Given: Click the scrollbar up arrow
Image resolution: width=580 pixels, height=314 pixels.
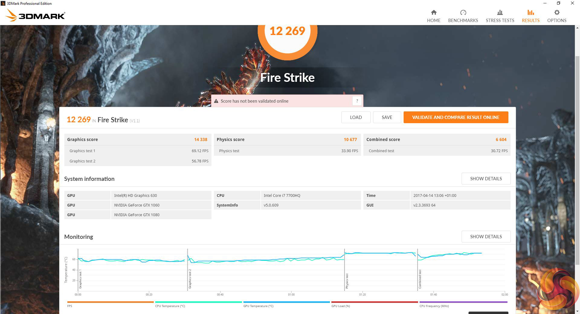Looking at the screenshot, I should (x=577, y=28).
